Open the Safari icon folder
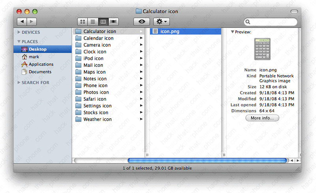This screenshot has width=316, height=193. coord(94,99)
